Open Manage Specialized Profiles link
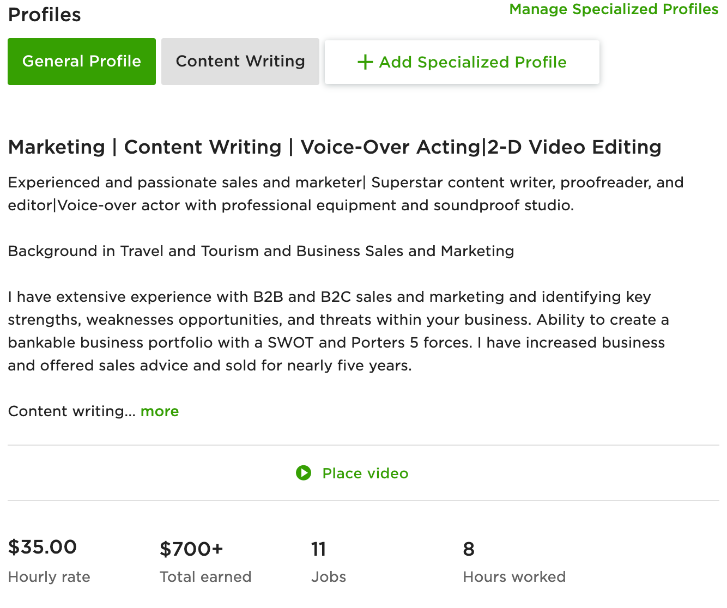The width and height of the screenshot is (727, 608). [x=613, y=9]
